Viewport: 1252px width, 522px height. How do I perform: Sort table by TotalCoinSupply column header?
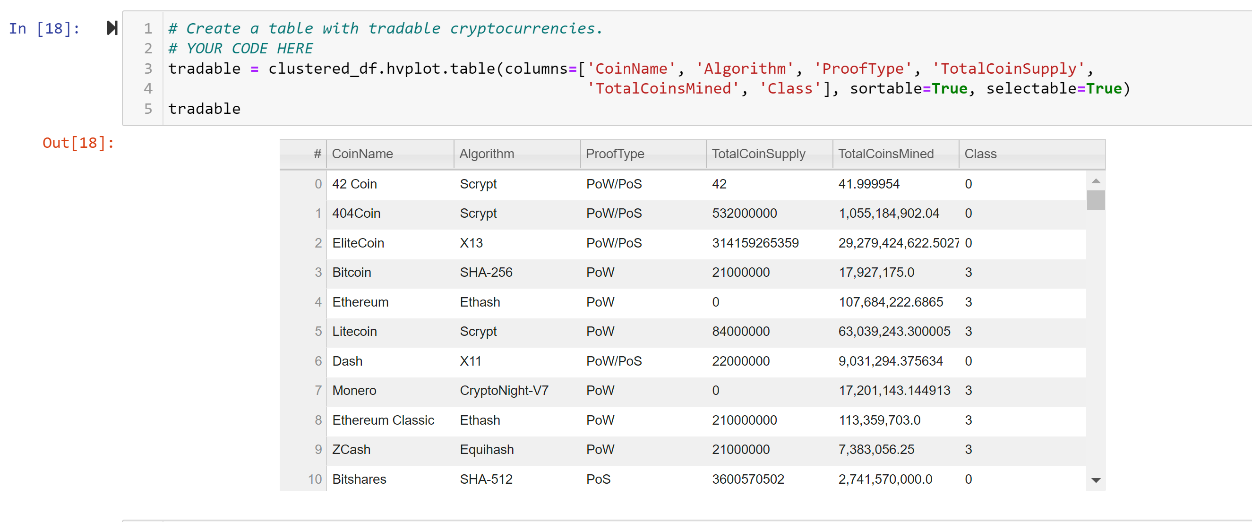coord(769,154)
